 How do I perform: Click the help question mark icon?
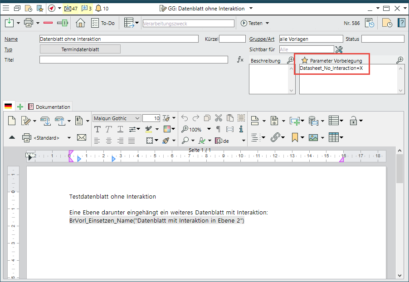401,23
